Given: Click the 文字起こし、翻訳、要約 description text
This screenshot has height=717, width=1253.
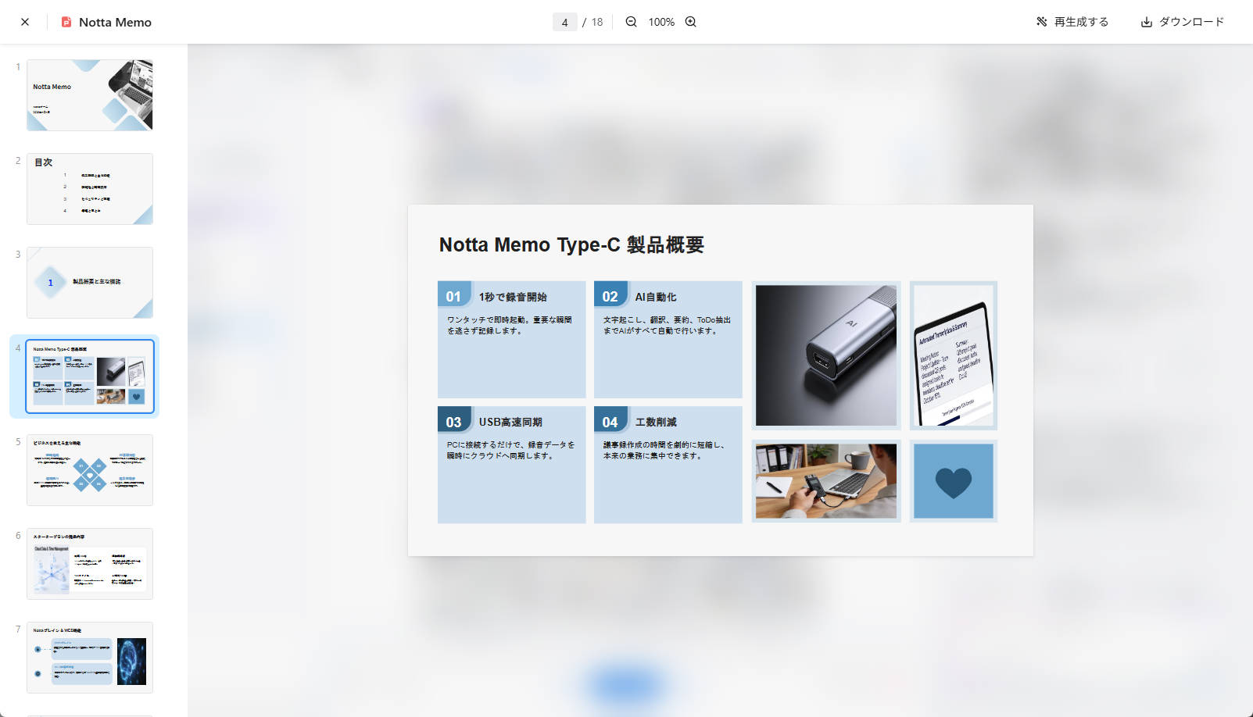Looking at the screenshot, I should [x=667, y=325].
